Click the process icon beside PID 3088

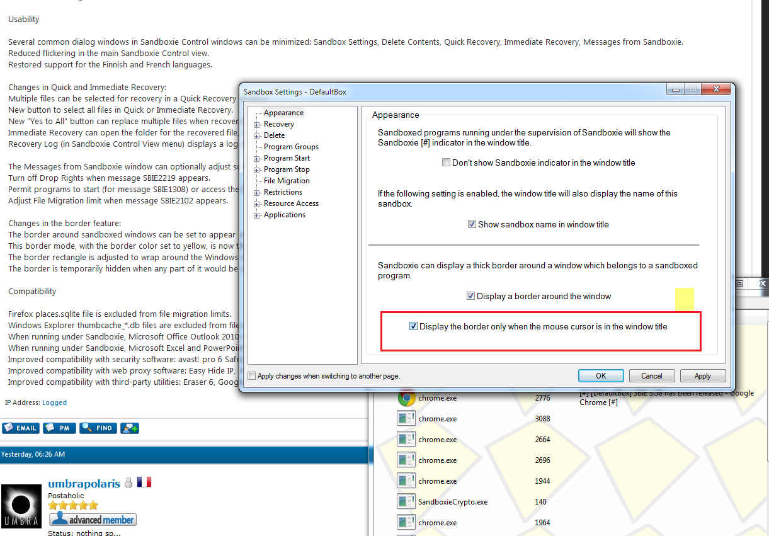pos(406,418)
